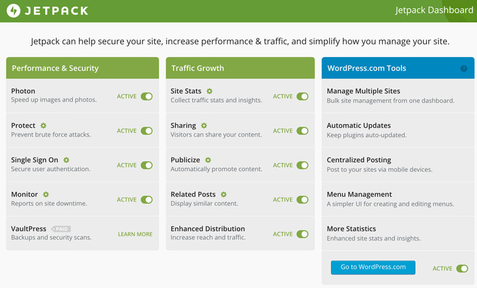Click 'Speed up images and photos.' description
Screen dimensions: 477x288
tap(54, 100)
